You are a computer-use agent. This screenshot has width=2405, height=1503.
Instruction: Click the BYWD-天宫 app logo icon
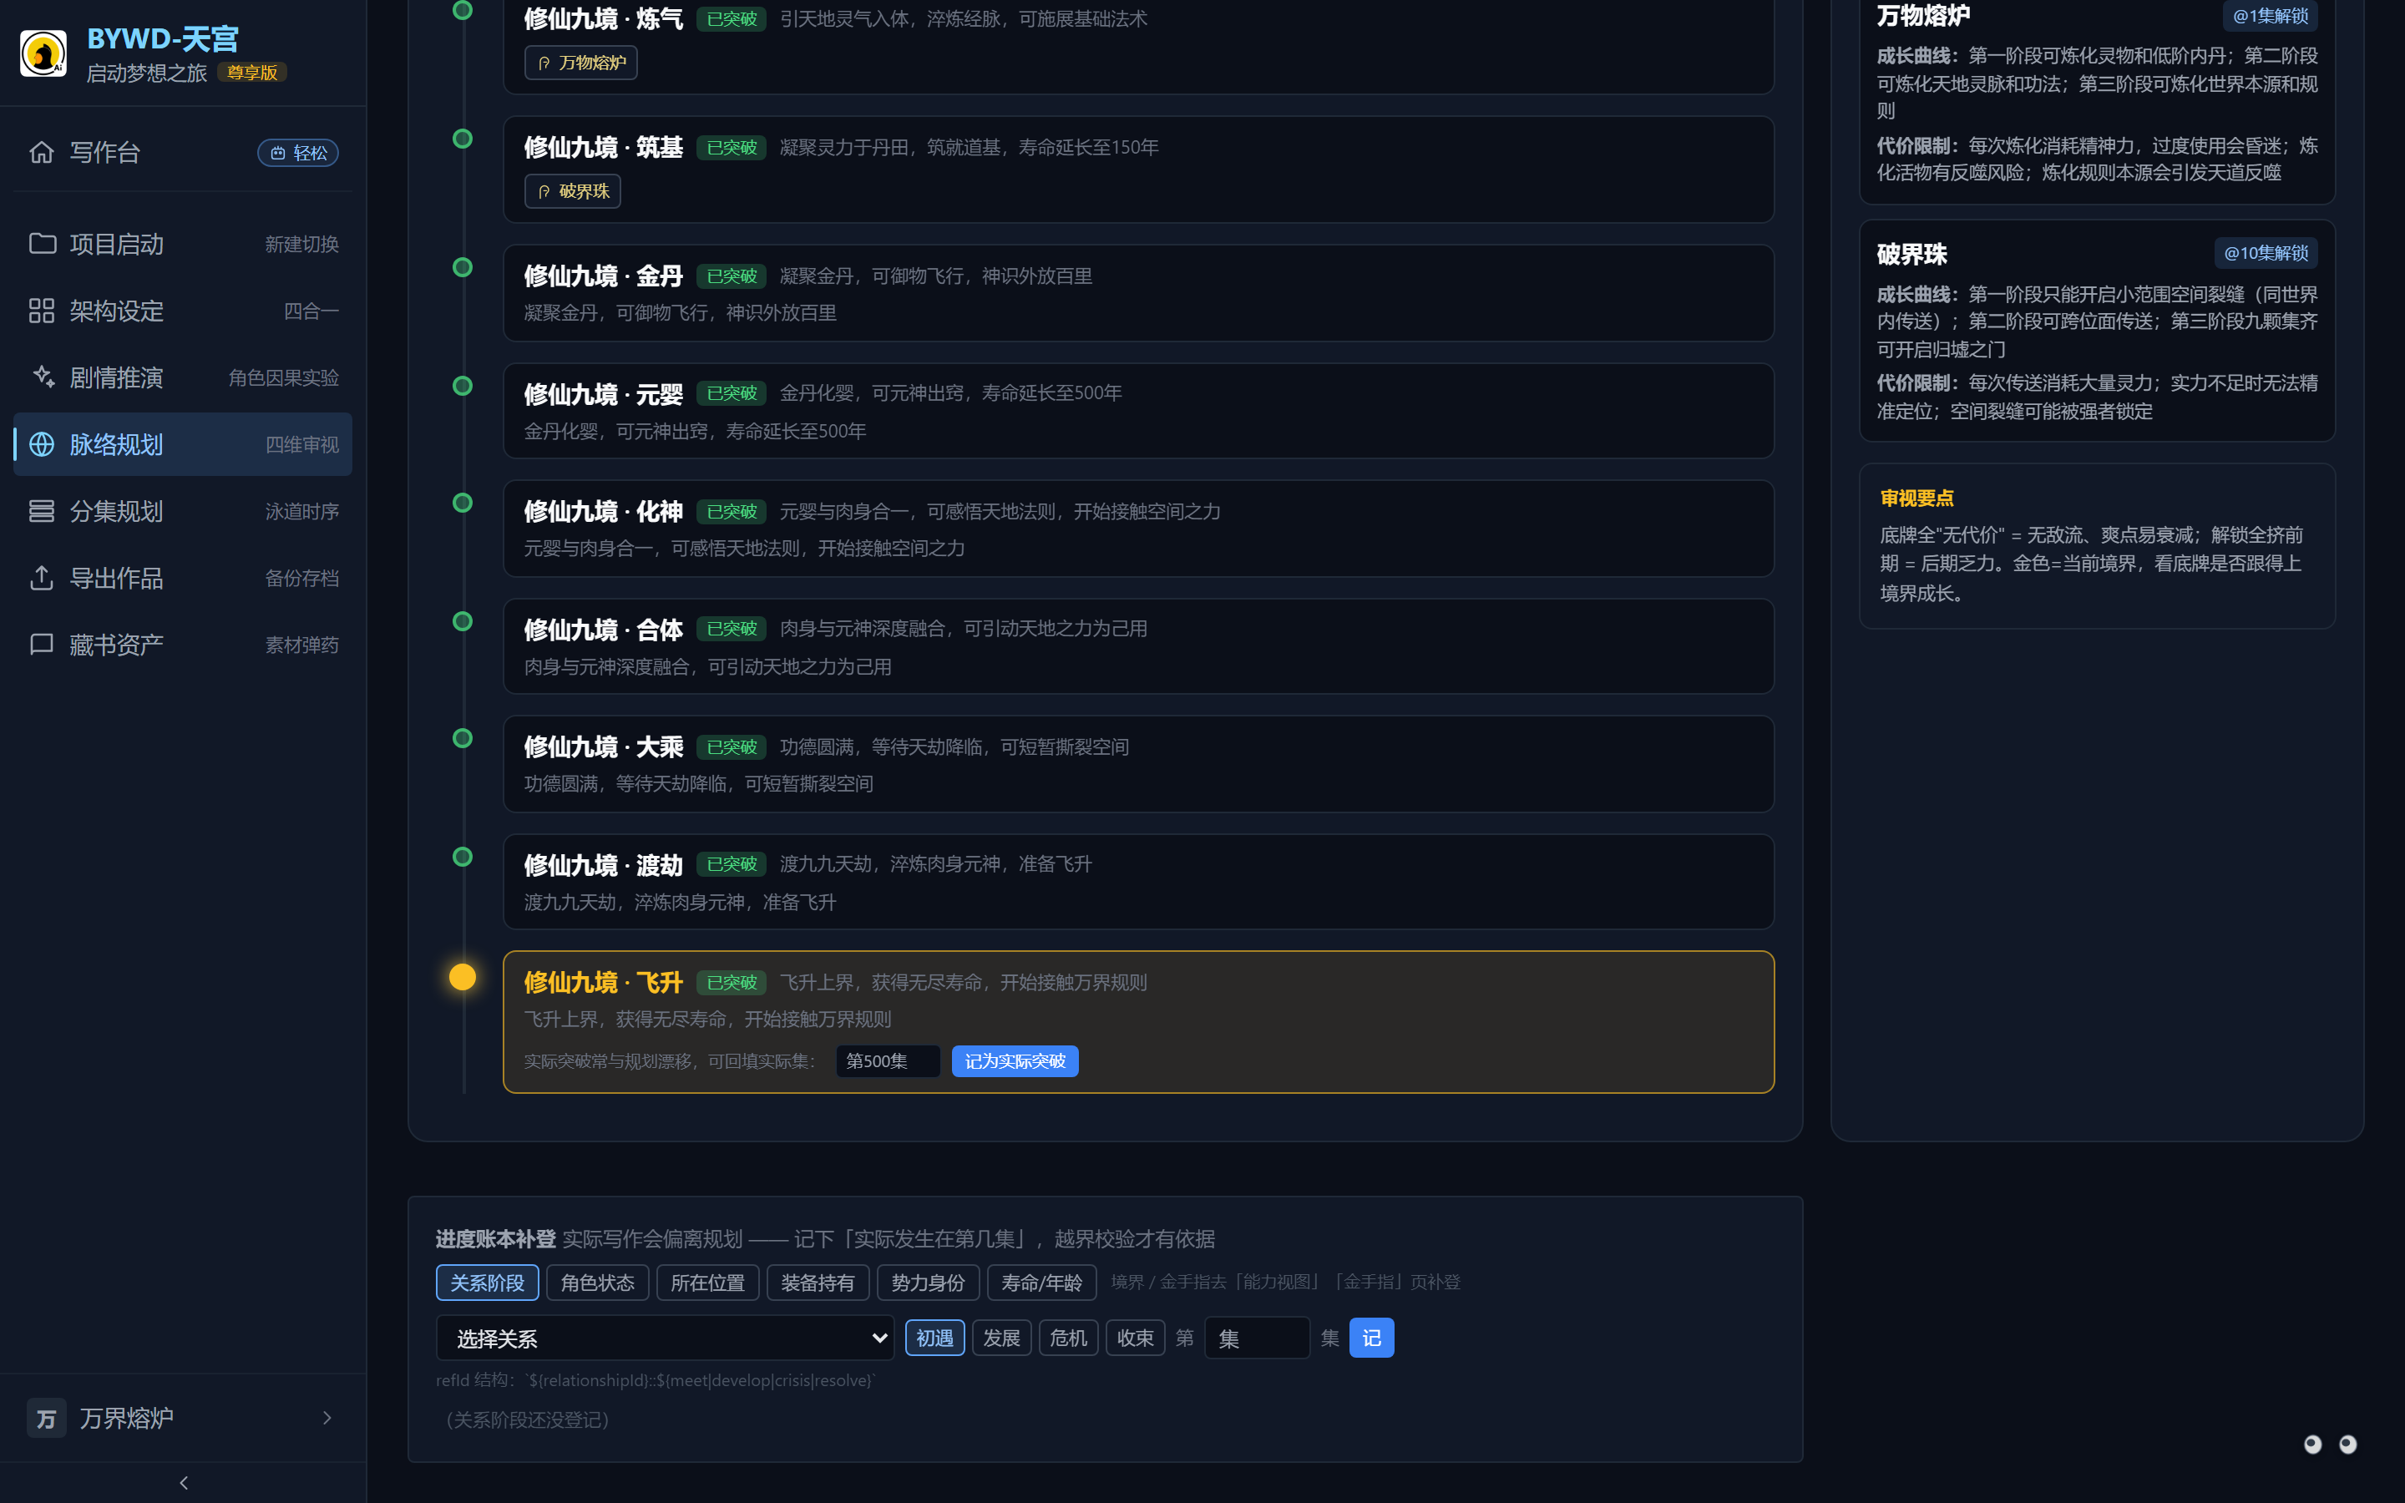(x=43, y=53)
